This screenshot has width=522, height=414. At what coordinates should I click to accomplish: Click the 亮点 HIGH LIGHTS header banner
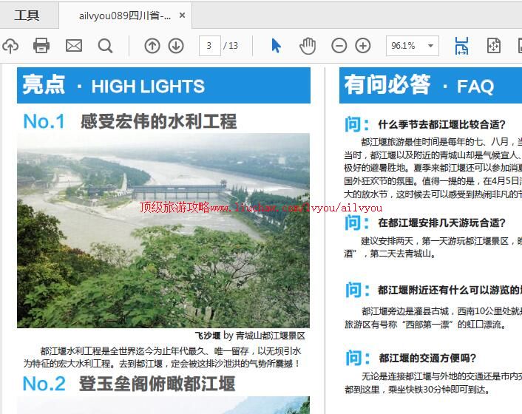pos(163,86)
